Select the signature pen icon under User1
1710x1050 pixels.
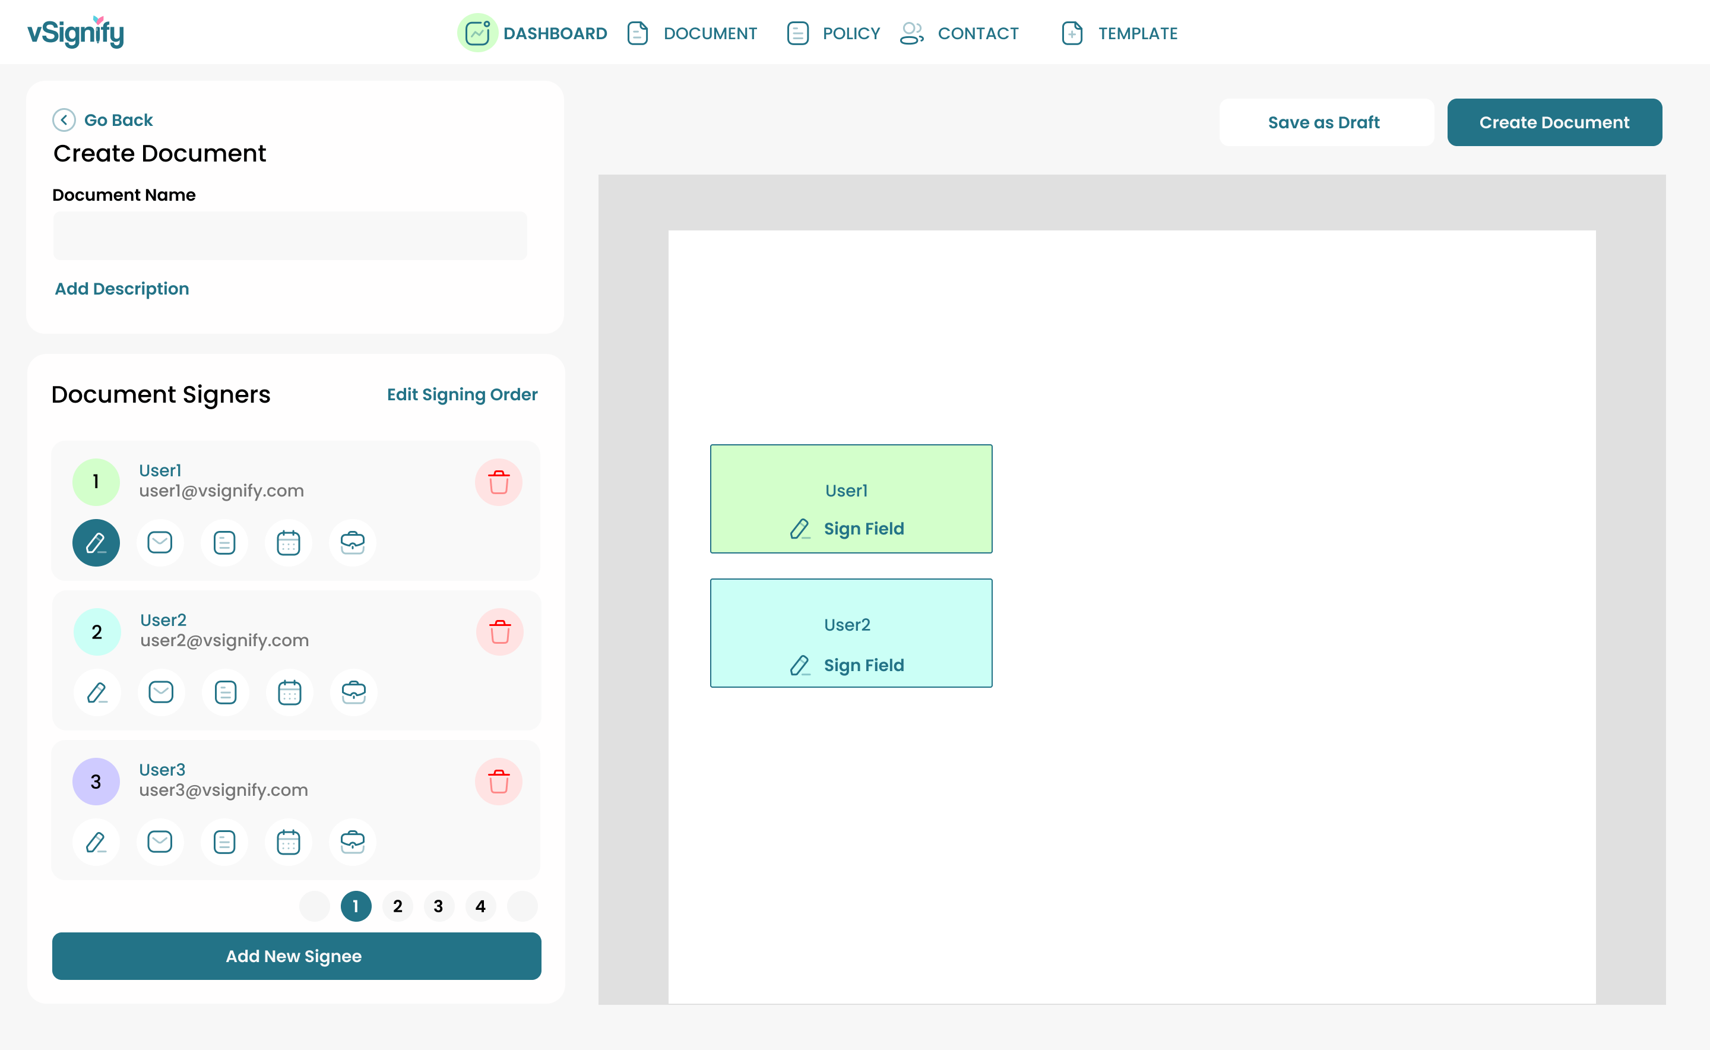(96, 543)
